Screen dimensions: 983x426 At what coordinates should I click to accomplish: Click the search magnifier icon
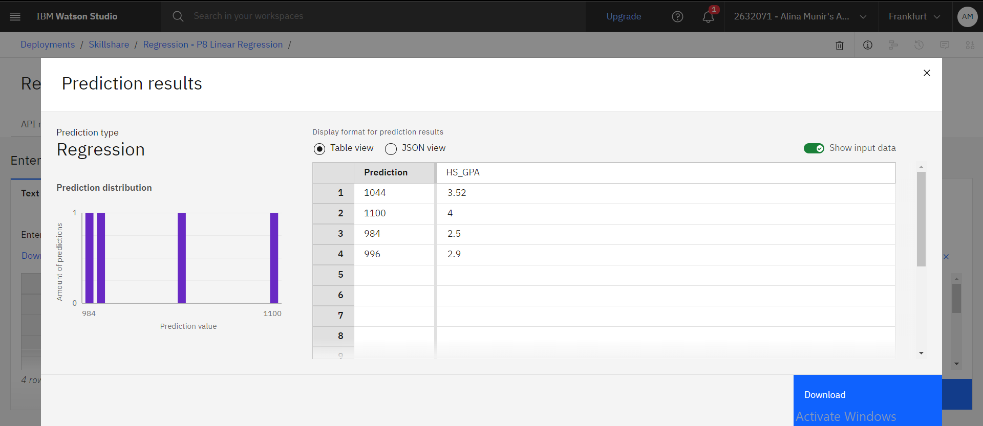[178, 16]
